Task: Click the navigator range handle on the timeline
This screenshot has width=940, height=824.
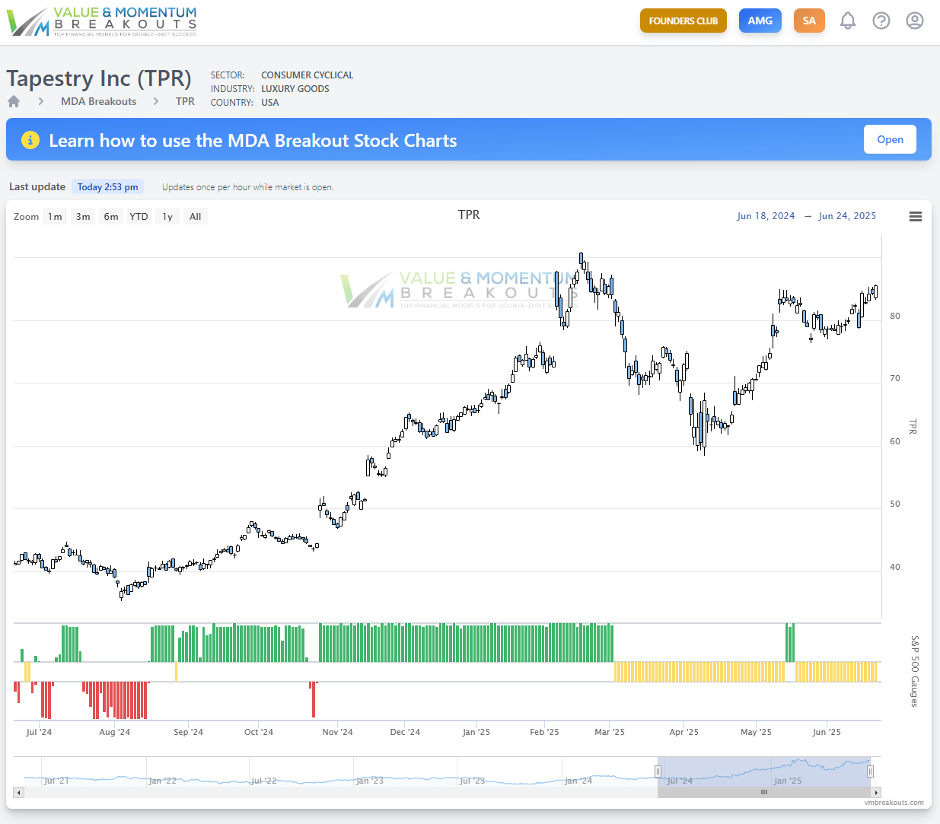Action: coord(658,772)
